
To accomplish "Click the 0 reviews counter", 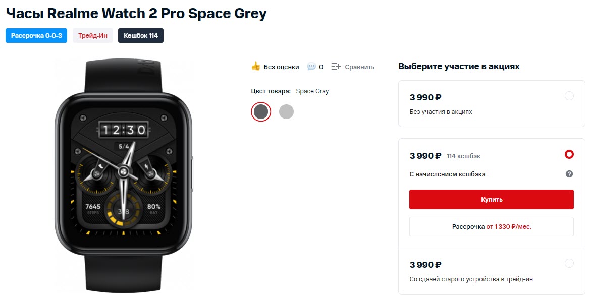I will tap(322, 66).
